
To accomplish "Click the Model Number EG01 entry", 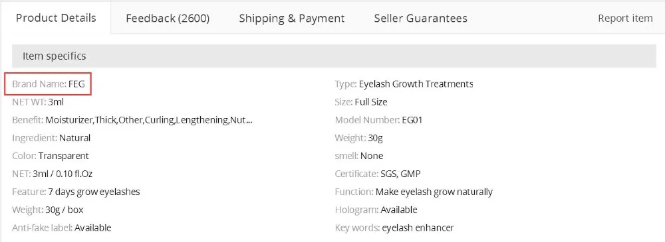I will (x=379, y=120).
